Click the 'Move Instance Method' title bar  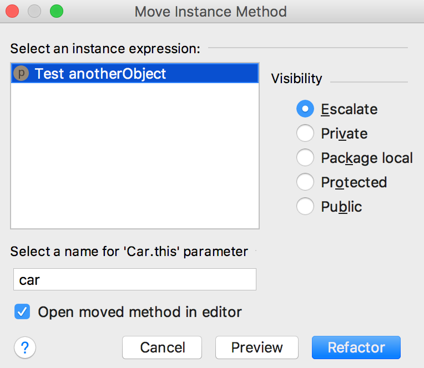click(211, 12)
